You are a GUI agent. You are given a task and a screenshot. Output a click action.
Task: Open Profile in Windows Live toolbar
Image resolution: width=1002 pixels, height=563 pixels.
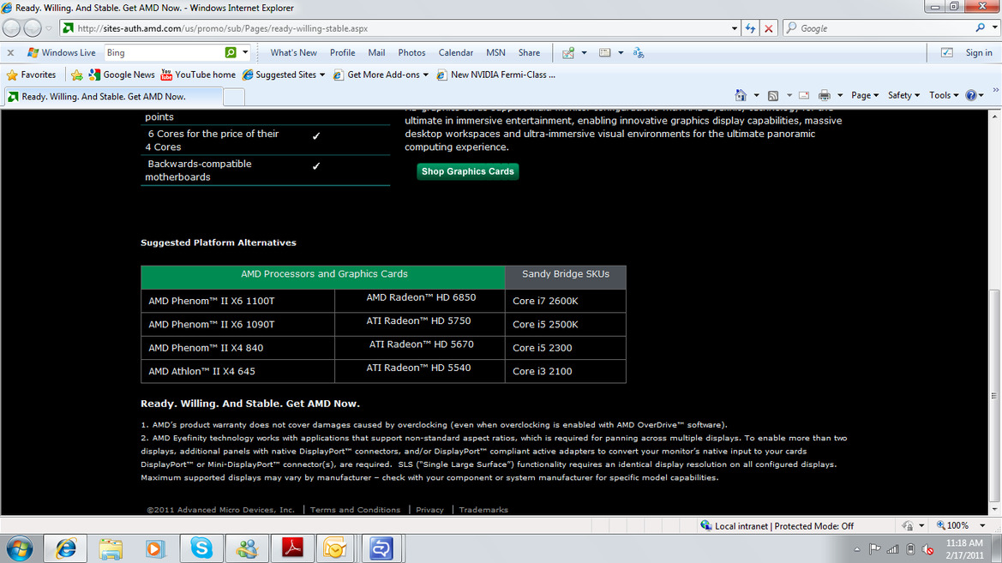343,52
